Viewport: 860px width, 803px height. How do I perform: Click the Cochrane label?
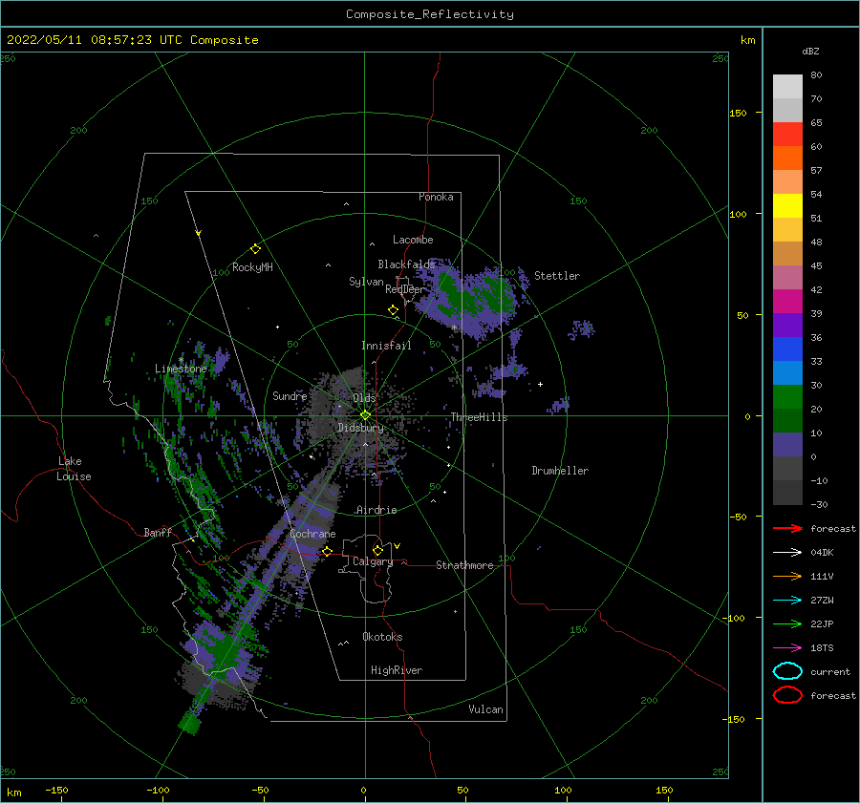click(312, 534)
